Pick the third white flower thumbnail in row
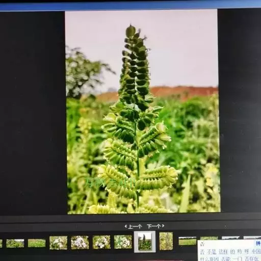261x261 pixels. coord(101,242)
